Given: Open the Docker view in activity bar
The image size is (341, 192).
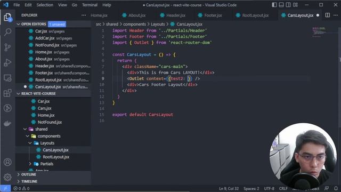Looking at the screenshot, I should point(7,123).
